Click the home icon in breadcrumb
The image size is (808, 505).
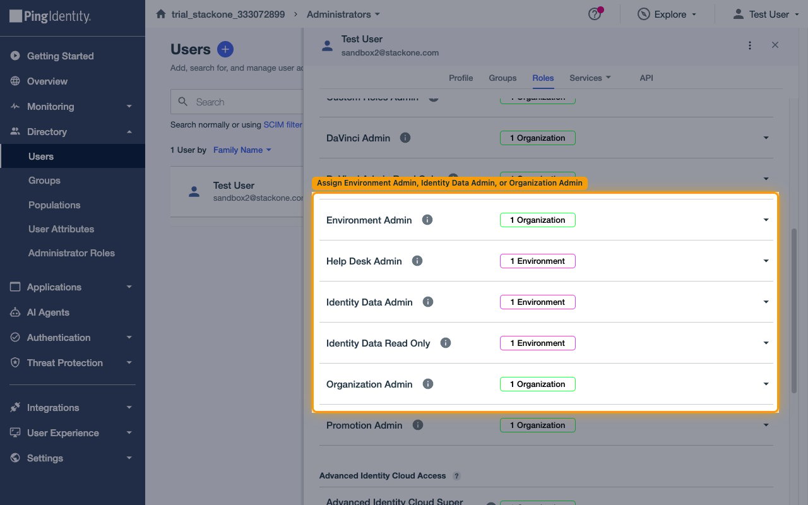(161, 14)
